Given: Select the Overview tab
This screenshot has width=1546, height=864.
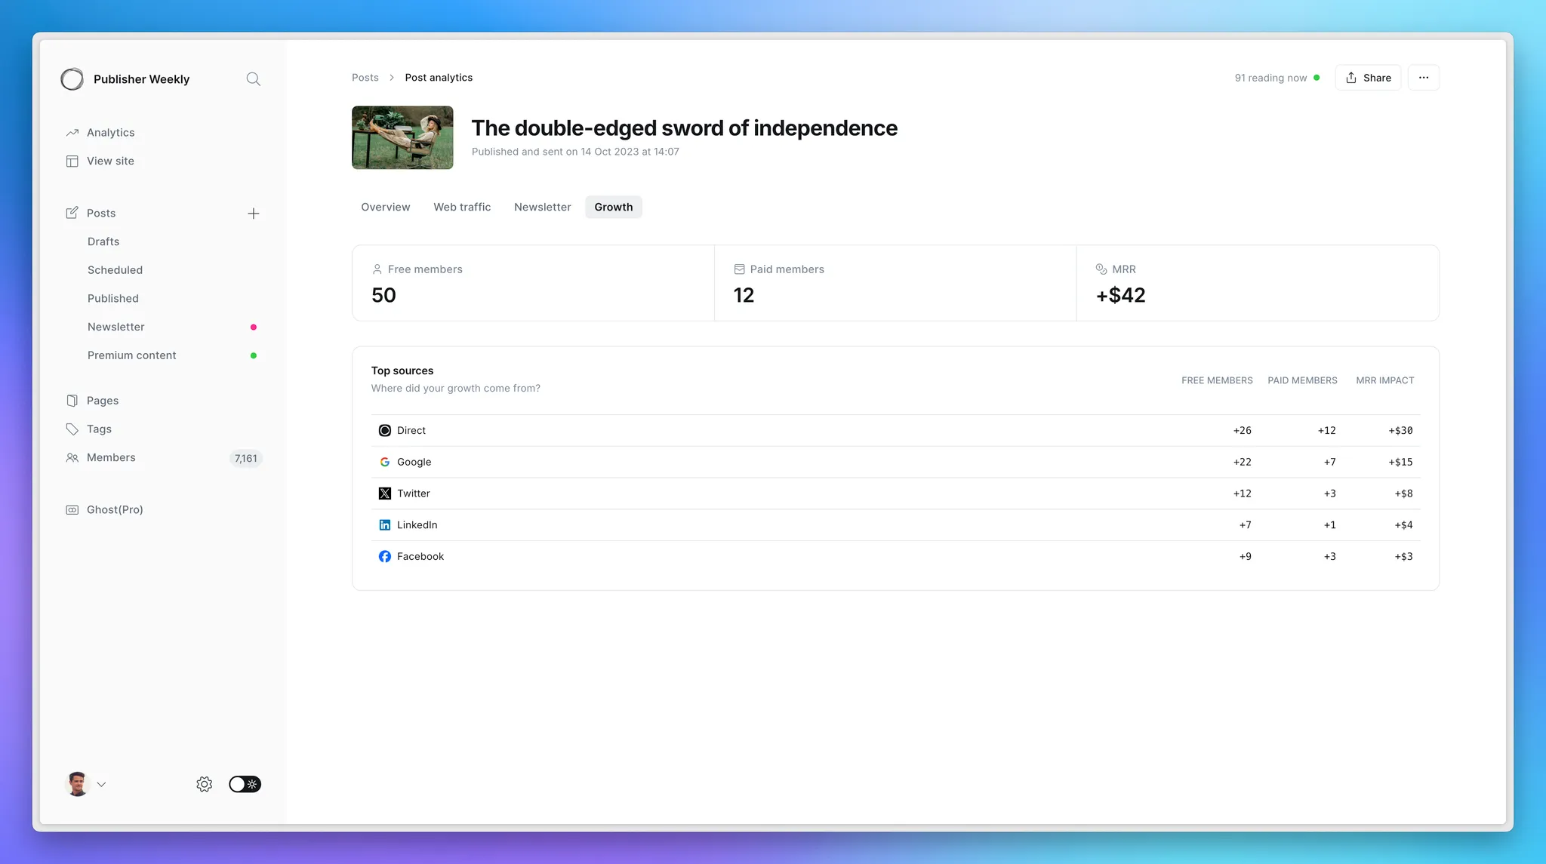Looking at the screenshot, I should coord(385,208).
